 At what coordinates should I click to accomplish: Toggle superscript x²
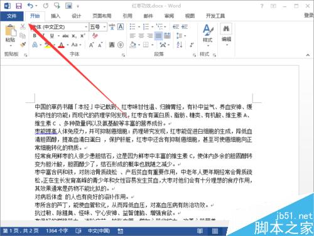coord(83,36)
